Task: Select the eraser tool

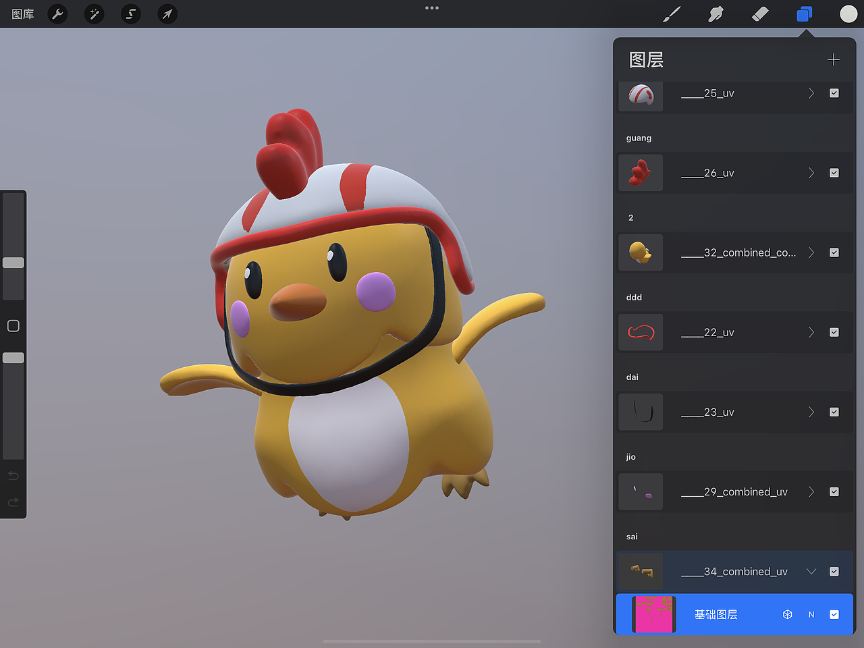Action: point(759,13)
